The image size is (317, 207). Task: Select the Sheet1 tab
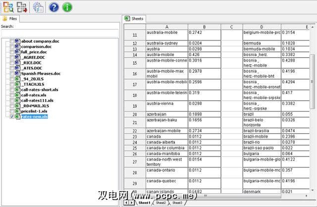click(144, 203)
